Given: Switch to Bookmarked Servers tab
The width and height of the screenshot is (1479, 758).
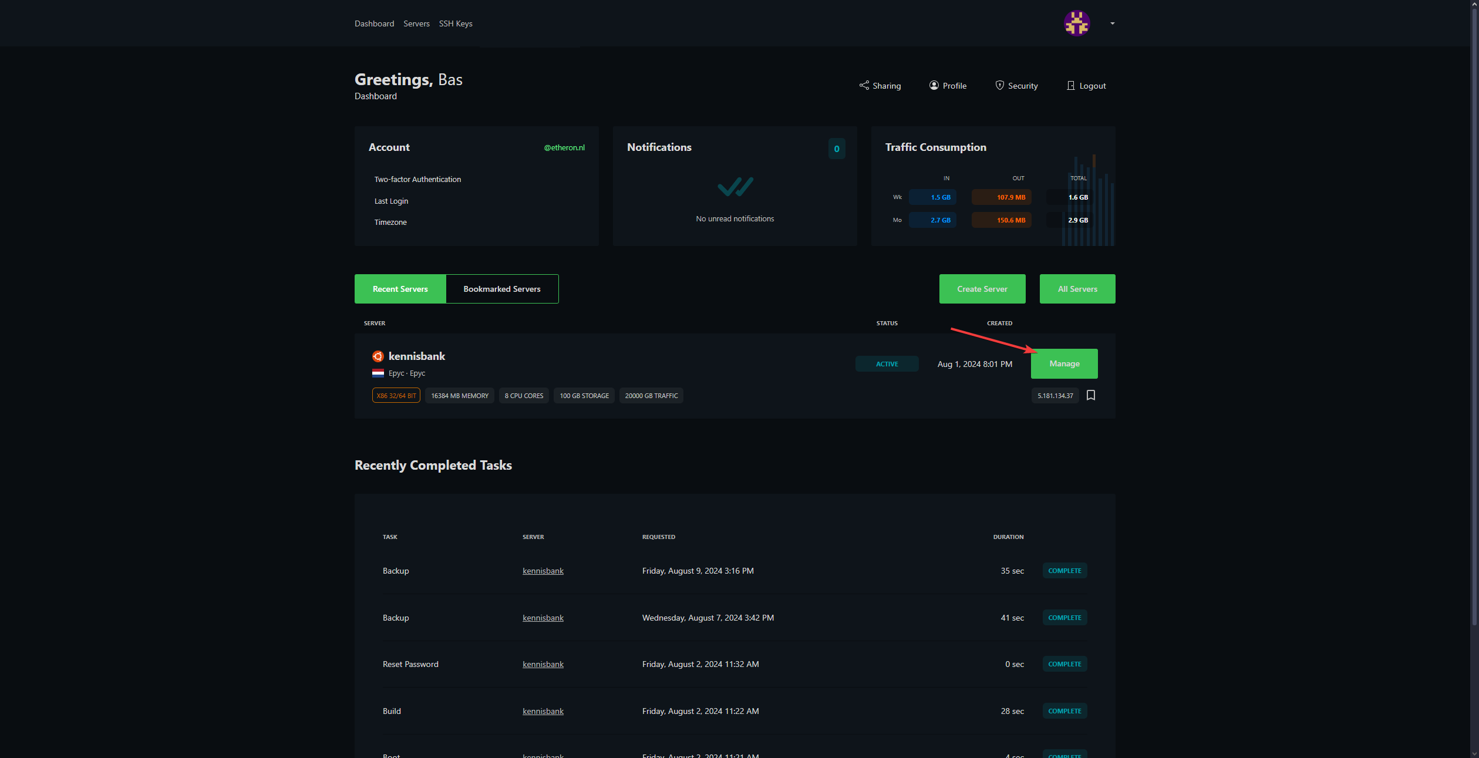Looking at the screenshot, I should coord(501,289).
